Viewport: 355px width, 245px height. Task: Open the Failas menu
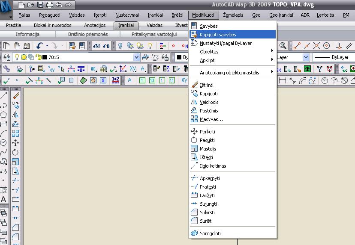(24, 15)
